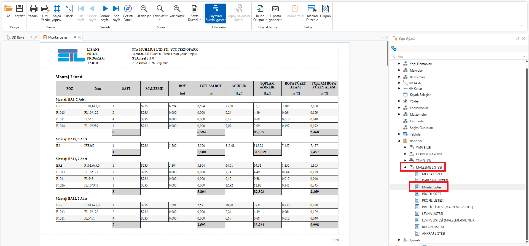
Task: Open the document tab list dropdown arrow
Action: (382, 37)
